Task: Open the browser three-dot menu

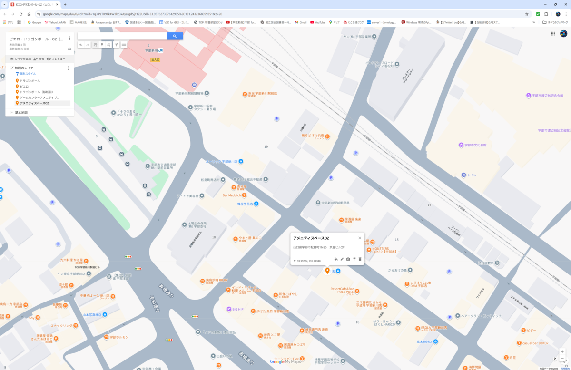Action: tap(566, 14)
